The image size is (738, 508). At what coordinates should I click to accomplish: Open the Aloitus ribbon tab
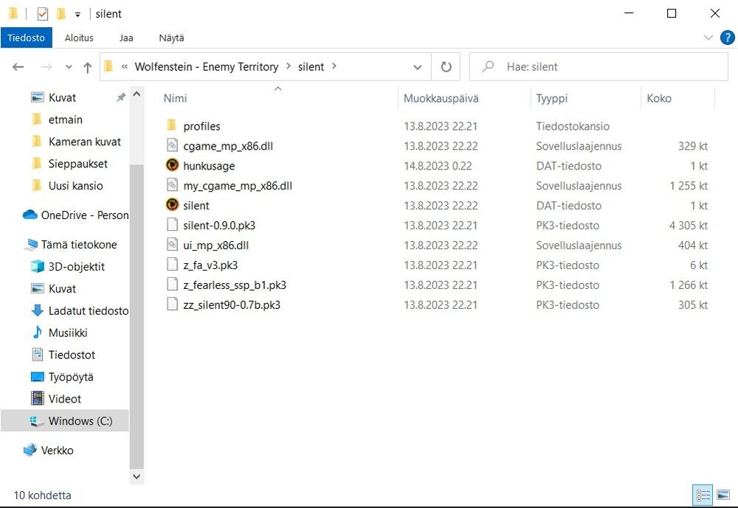[79, 38]
